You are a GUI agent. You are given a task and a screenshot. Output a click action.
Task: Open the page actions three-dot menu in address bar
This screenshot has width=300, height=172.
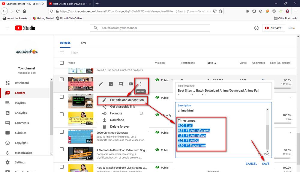pyautogui.click(x=209, y=11)
